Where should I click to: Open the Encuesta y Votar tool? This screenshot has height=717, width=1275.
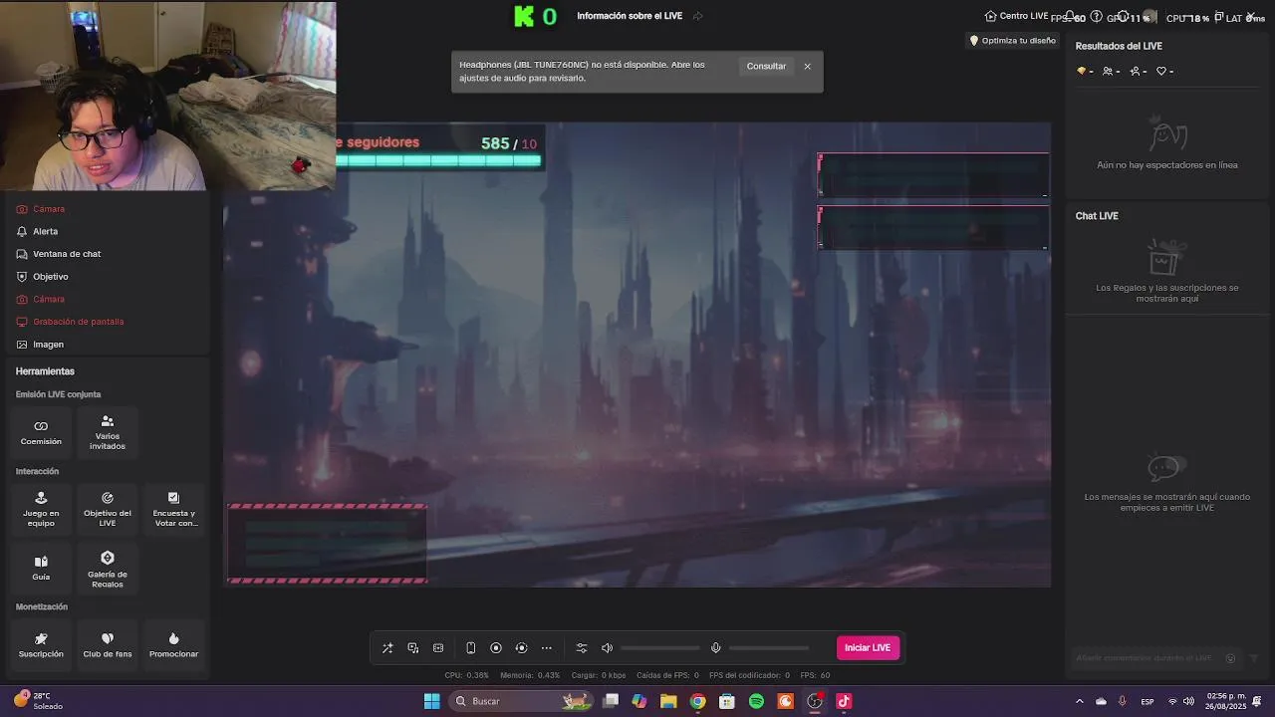click(x=174, y=508)
